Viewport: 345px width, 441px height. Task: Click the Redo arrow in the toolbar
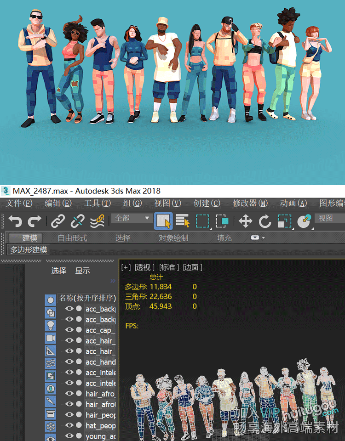click(34, 221)
